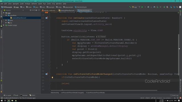The width and height of the screenshot is (182, 102).
Task: Expand the res folder
Action: [x=6, y=23]
